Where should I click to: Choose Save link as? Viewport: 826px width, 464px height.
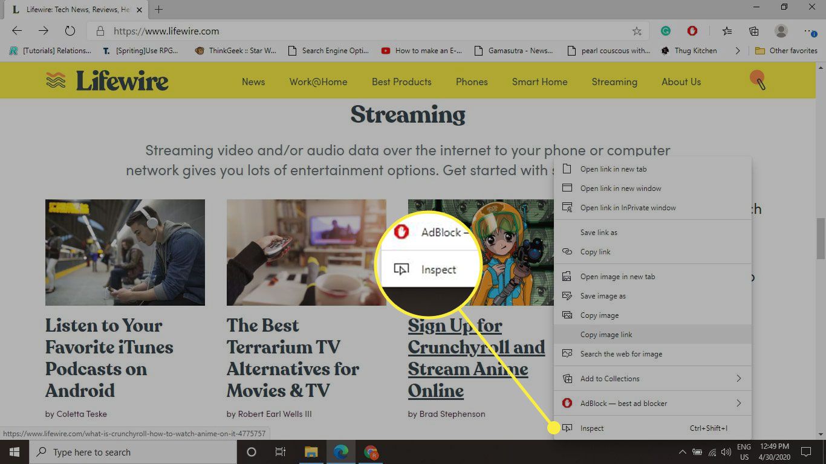[652, 233]
